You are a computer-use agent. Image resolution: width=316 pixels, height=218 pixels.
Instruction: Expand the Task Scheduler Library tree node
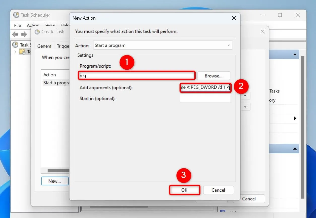(x=15, y=52)
